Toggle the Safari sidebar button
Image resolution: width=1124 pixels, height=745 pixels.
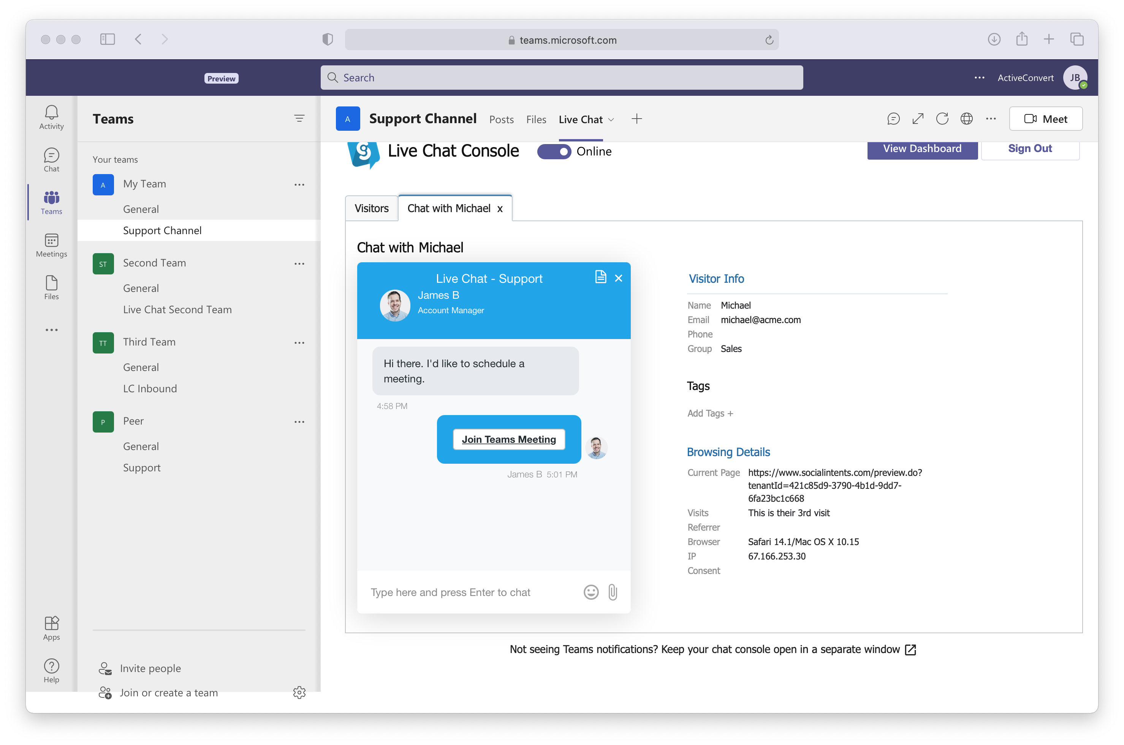[108, 39]
